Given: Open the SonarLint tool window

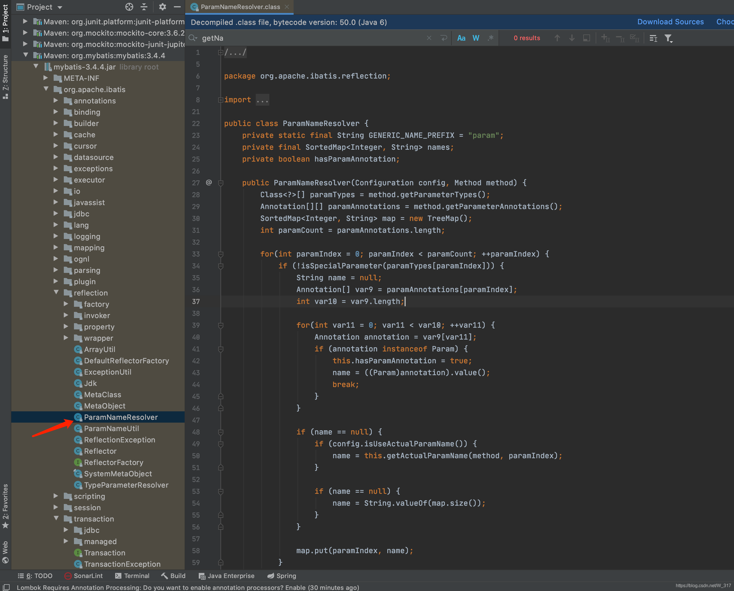Looking at the screenshot, I should (83, 576).
